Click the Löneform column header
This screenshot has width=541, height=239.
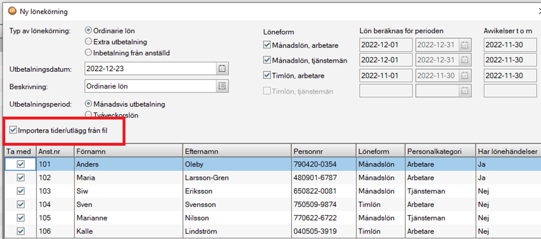(x=379, y=152)
